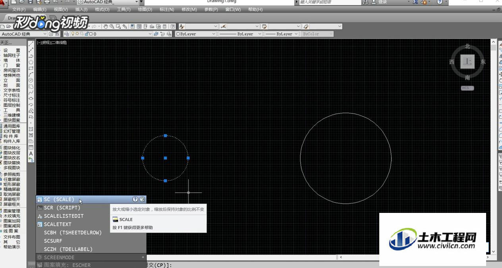
Task: Click the Zoom Window icon
Action: pos(118,27)
